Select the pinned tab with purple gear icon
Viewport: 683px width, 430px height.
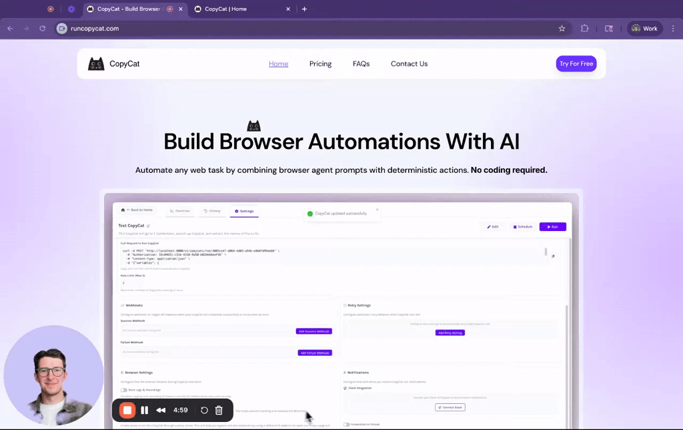(x=71, y=9)
